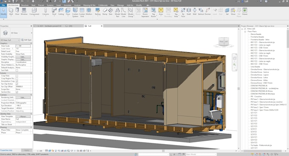
Task: Select the Mullion tool
Action: 89,11
